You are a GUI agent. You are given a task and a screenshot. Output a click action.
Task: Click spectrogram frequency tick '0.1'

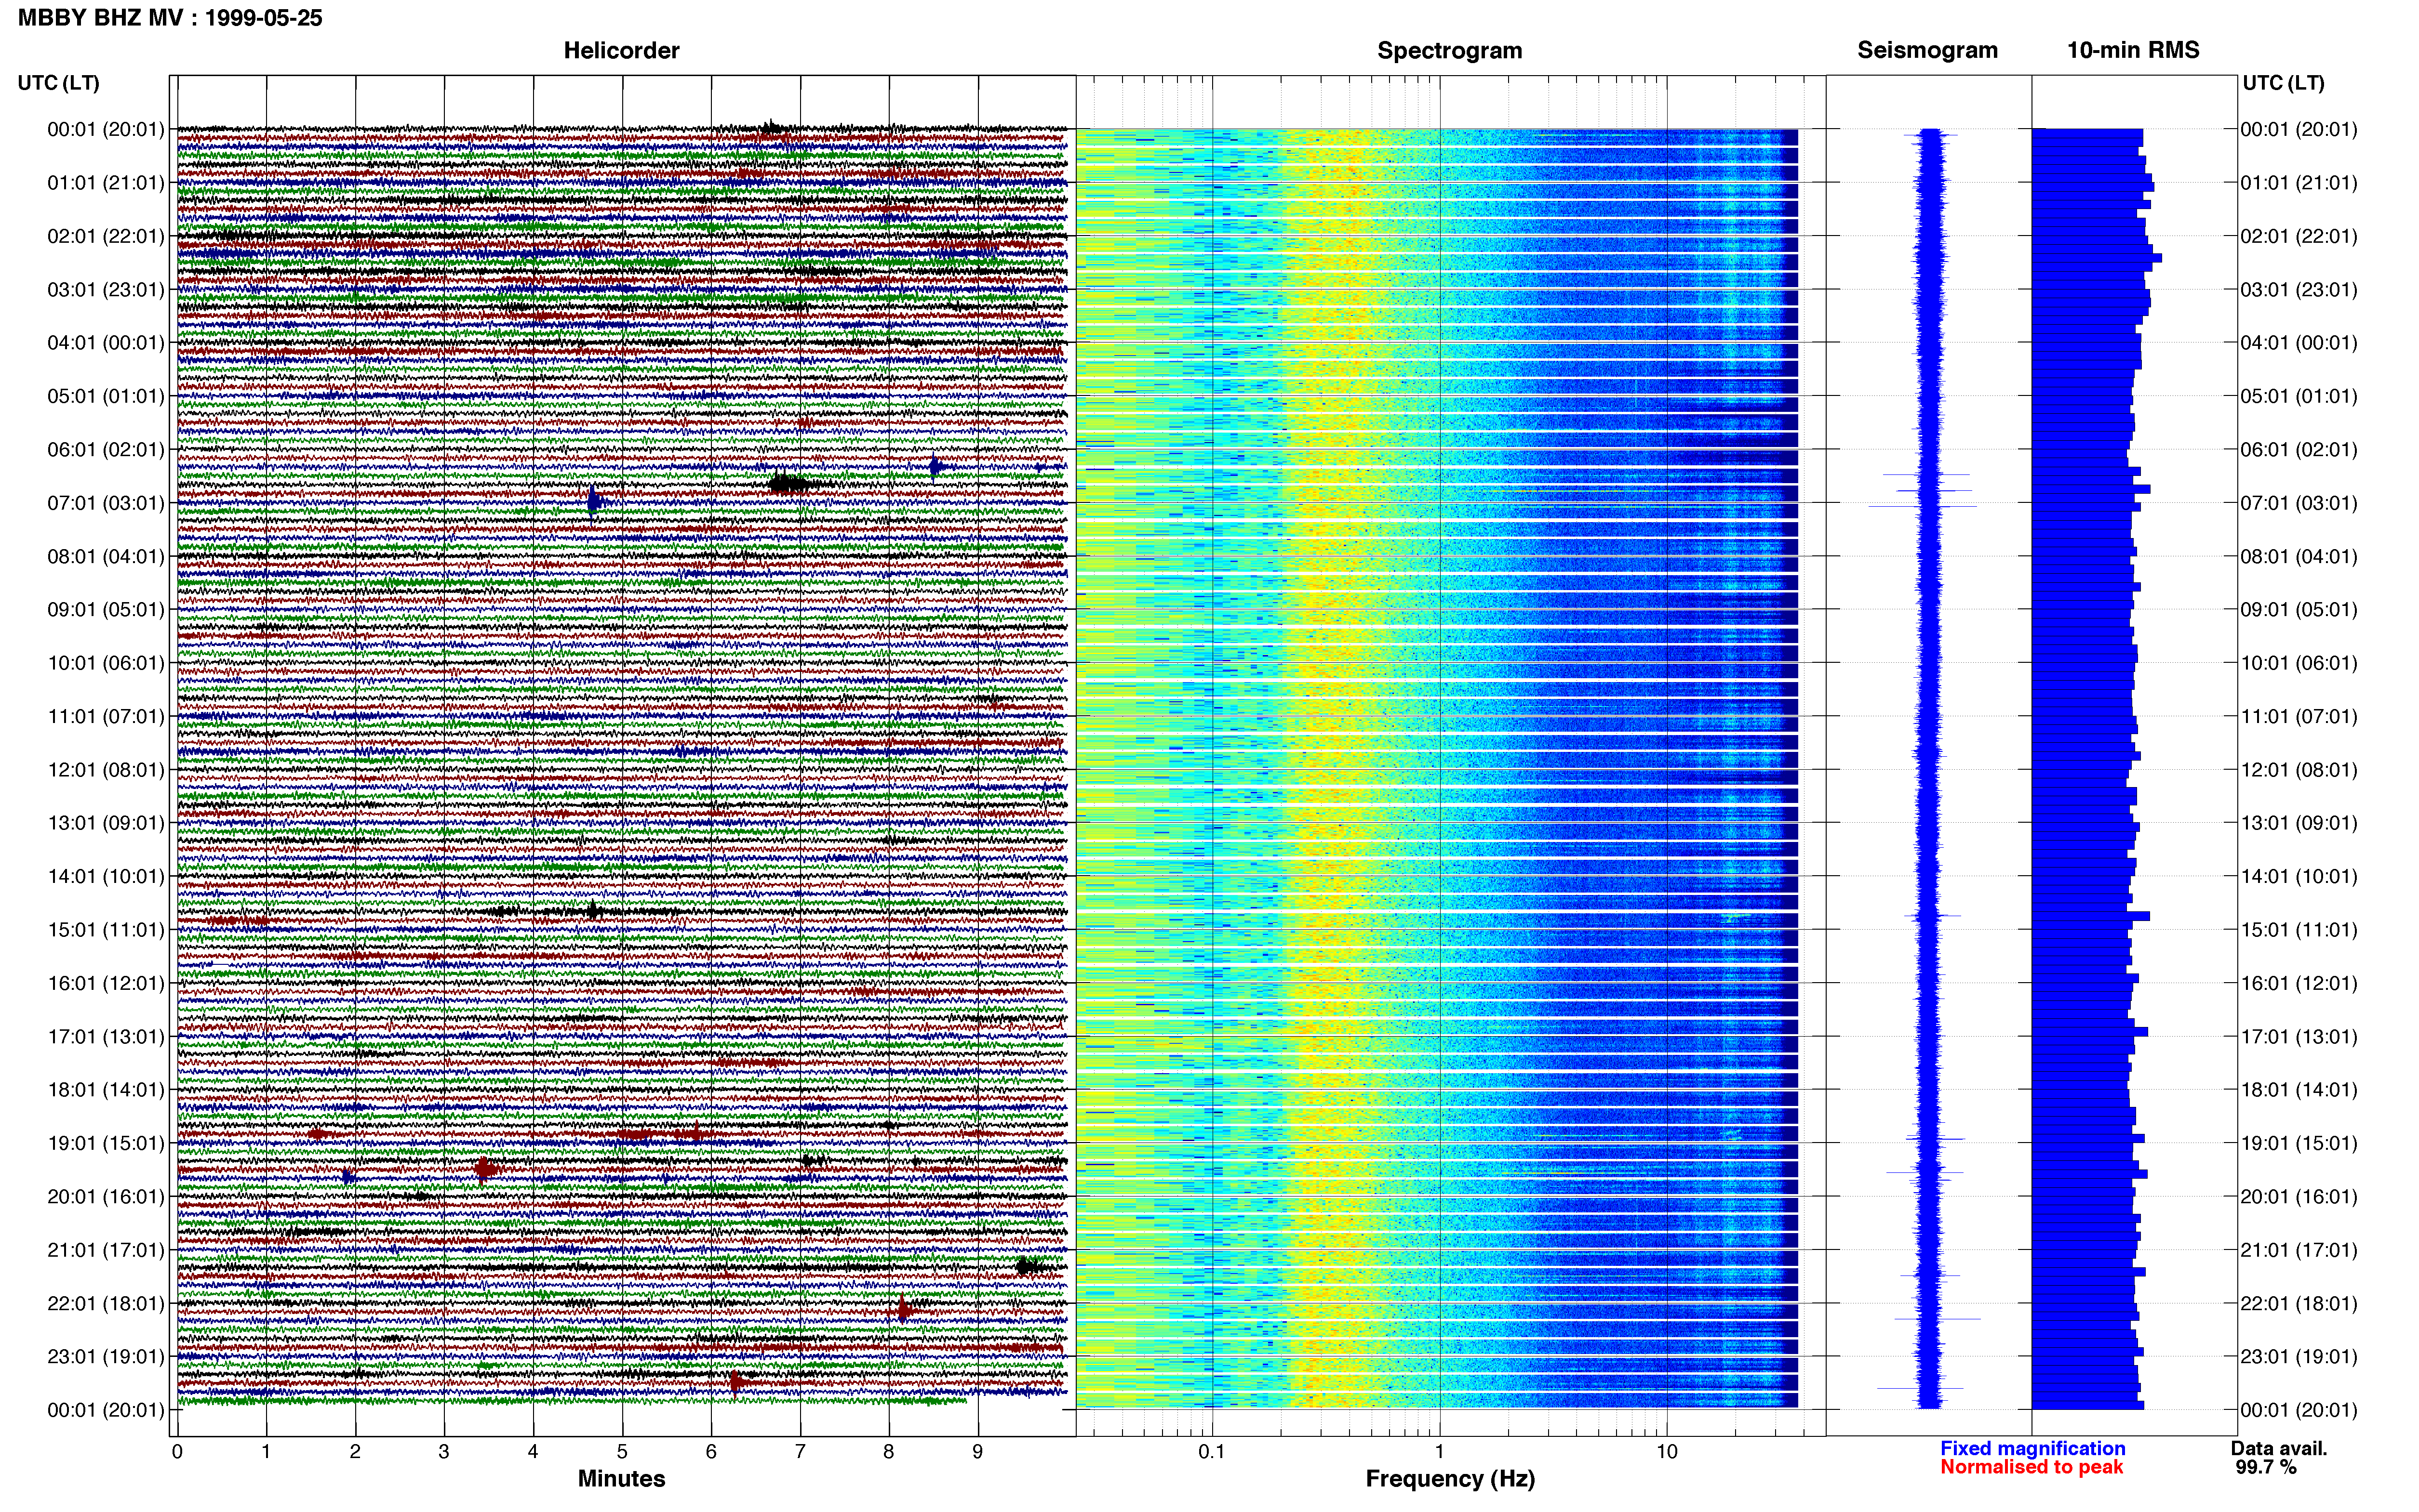click(x=1212, y=1452)
